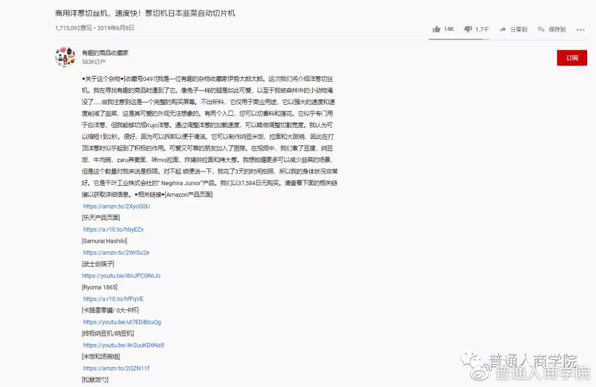Click the channel avatar of 有趣的商品收藏家
This screenshot has height=387, width=596.
click(x=65, y=57)
